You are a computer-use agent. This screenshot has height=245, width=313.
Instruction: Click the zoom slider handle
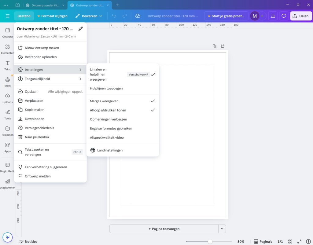[x=210, y=242]
